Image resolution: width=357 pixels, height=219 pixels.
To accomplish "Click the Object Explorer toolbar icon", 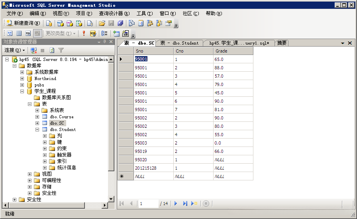I will click(x=150, y=23).
